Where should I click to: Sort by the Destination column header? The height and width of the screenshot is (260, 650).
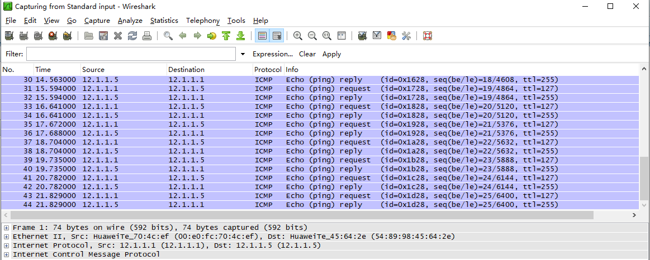tap(210, 70)
